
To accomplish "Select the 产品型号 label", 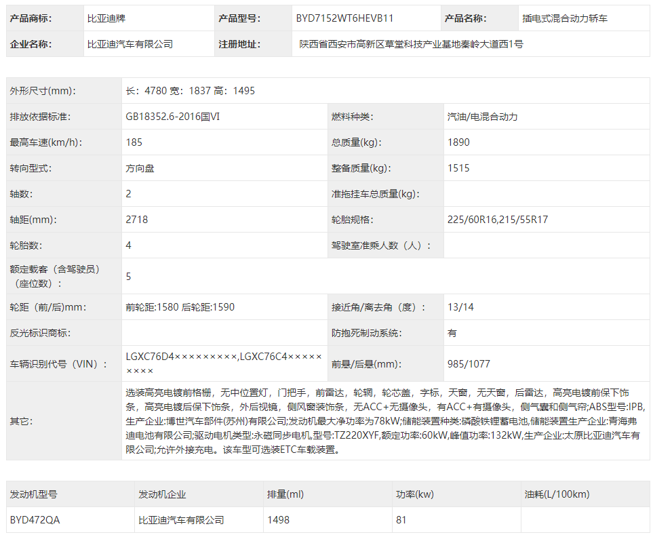I will (x=239, y=18).
